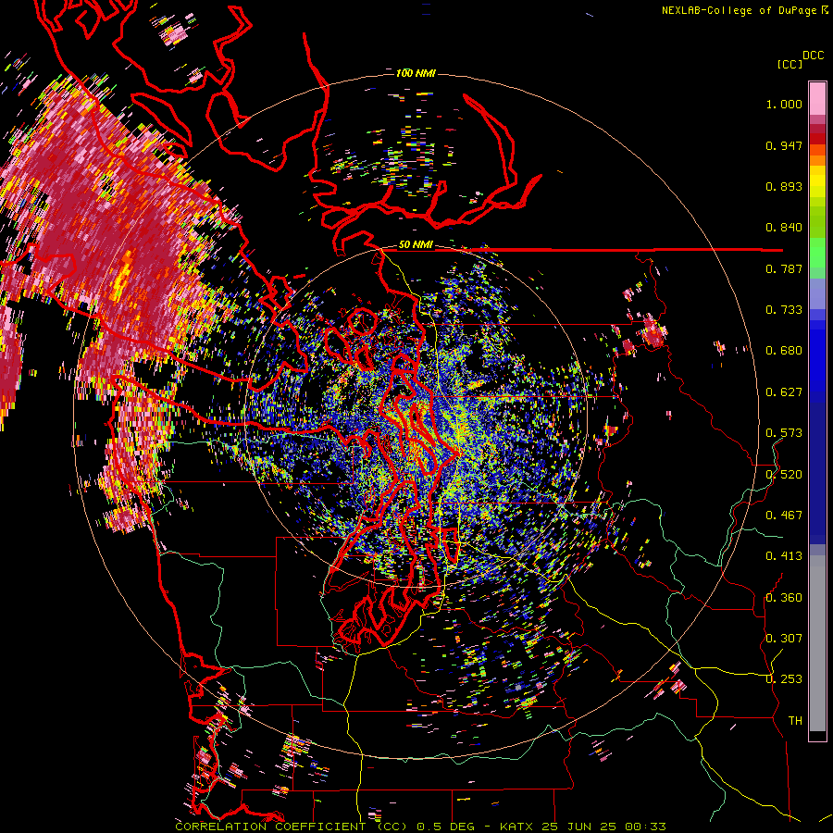
Task: Click the 0.680 scale value
Action: [784, 351]
